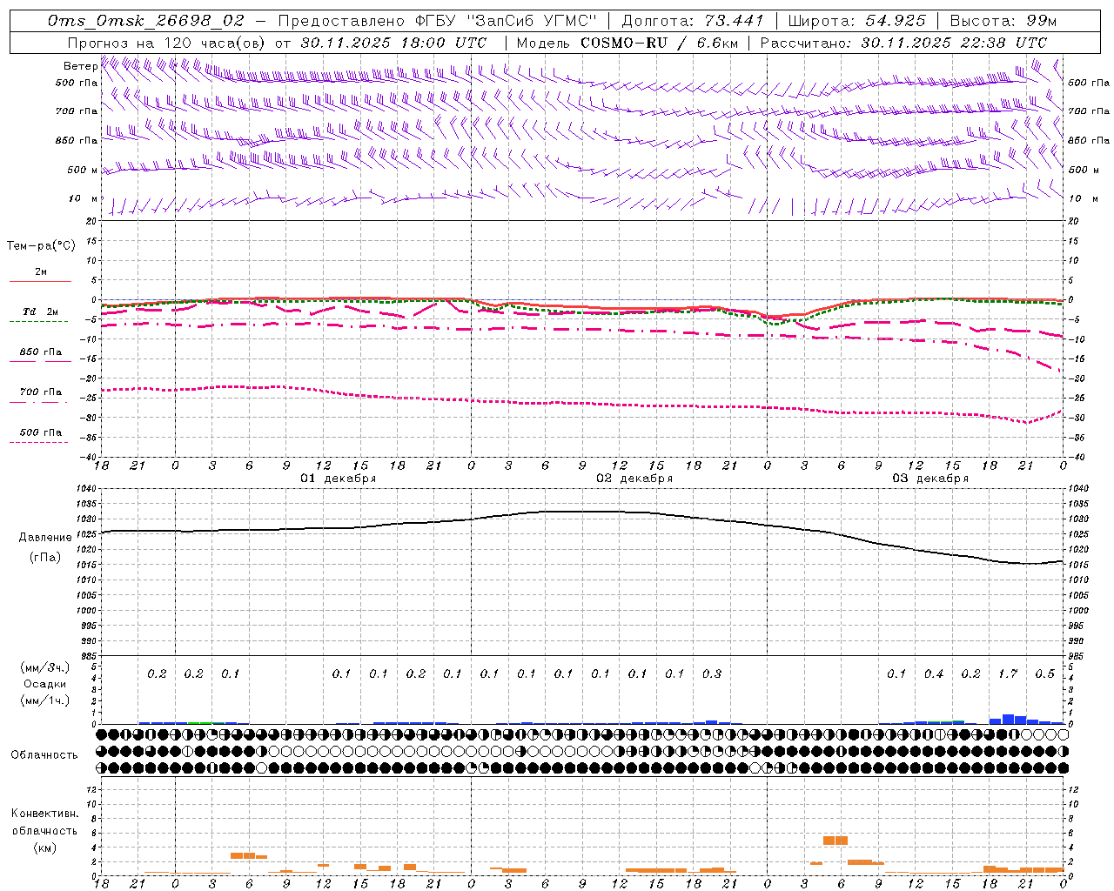Click the Td 2м dew point legend label
Viewport: 1114px width, 891px height.
click(41, 312)
